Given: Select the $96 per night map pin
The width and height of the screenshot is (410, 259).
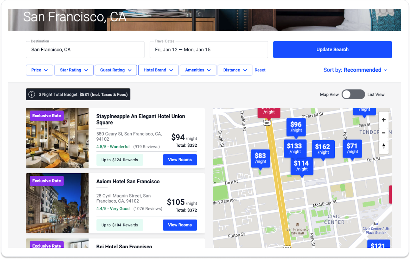Looking at the screenshot, I should pos(296,127).
